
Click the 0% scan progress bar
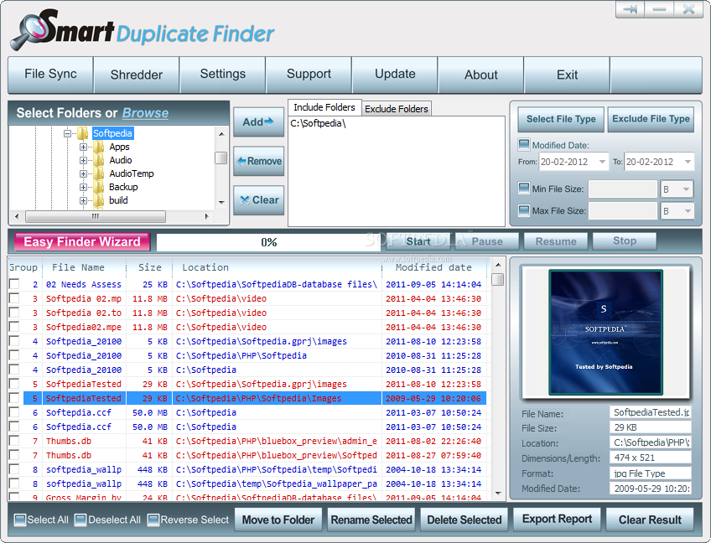(x=268, y=242)
